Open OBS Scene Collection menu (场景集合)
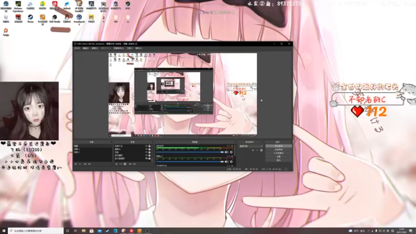 (119, 48)
